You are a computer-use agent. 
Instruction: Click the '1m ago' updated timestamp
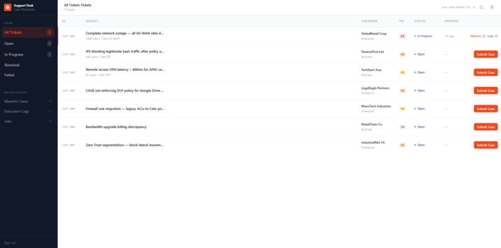pyautogui.click(x=449, y=36)
